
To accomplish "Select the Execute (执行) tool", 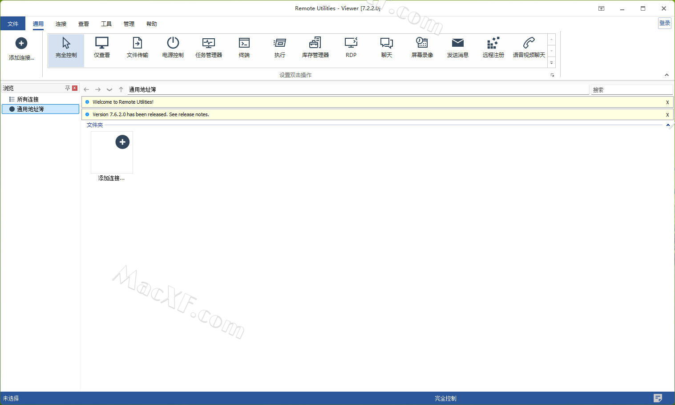I will pyautogui.click(x=280, y=48).
